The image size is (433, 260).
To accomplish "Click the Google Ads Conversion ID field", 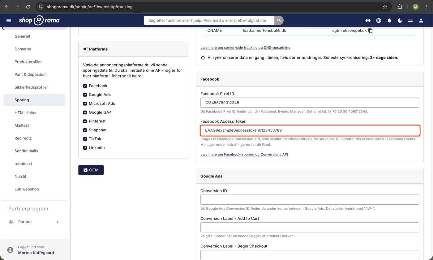I will coord(310,200).
